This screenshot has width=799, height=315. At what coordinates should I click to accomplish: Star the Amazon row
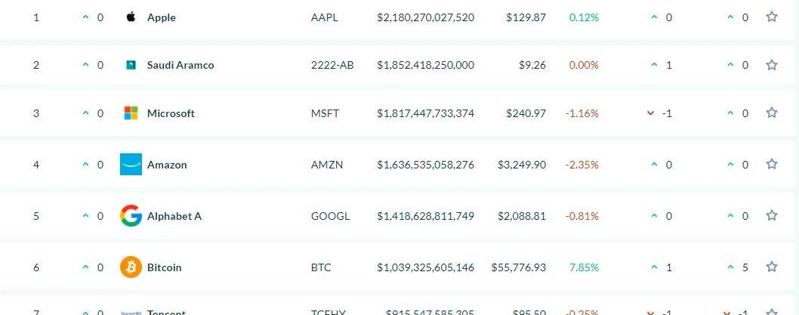[x=771, y=164]
